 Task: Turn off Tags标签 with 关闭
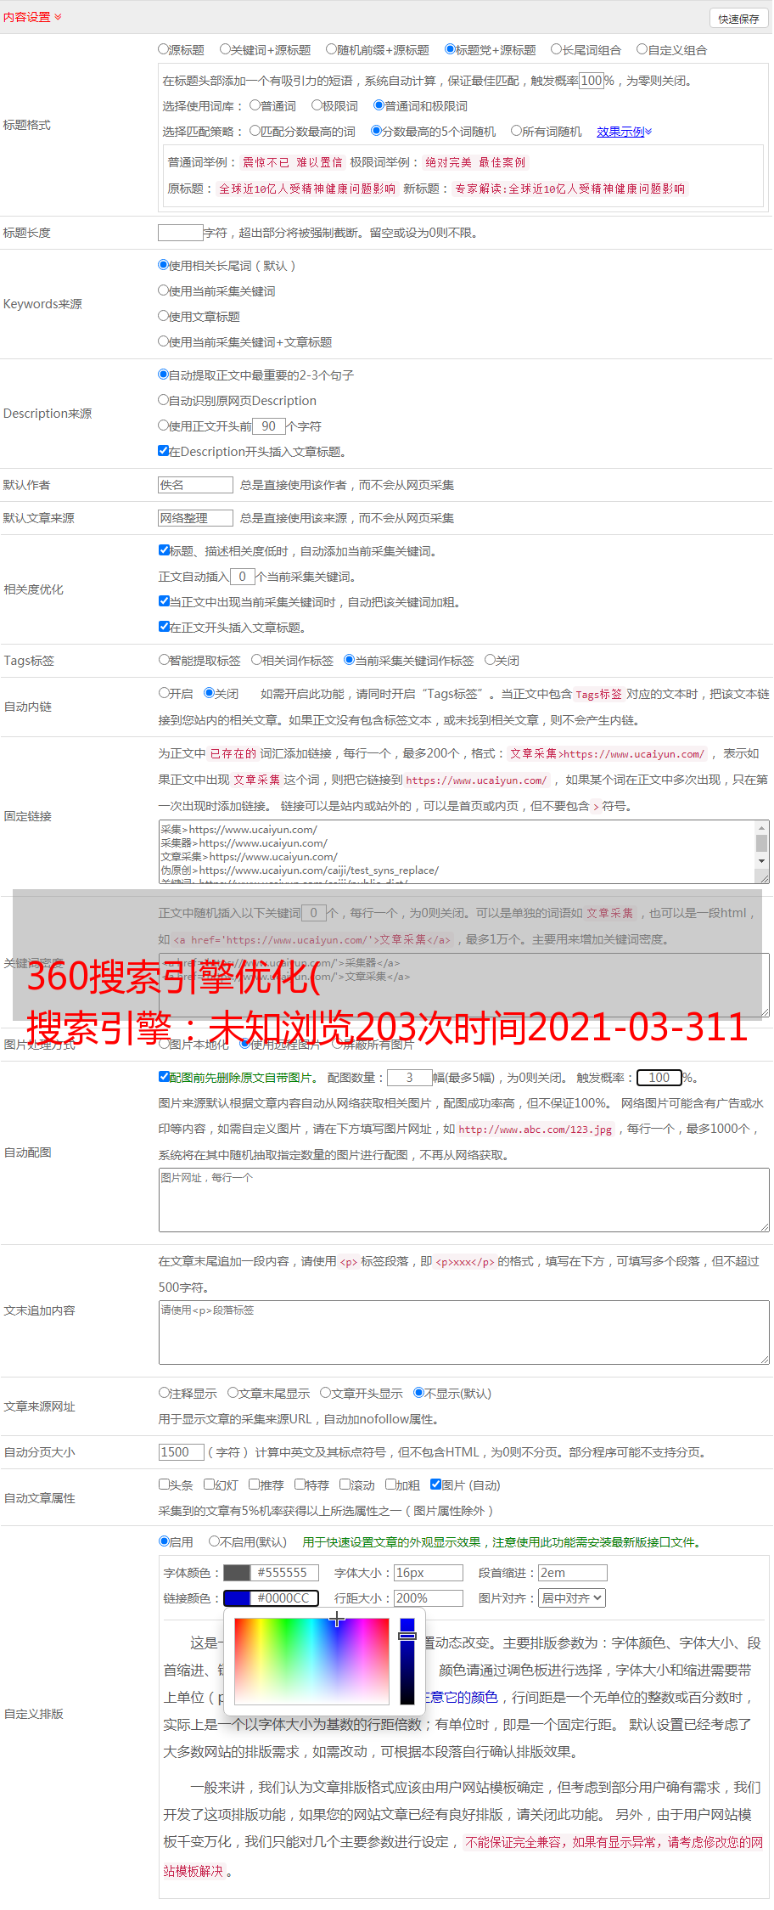(490, 660)
